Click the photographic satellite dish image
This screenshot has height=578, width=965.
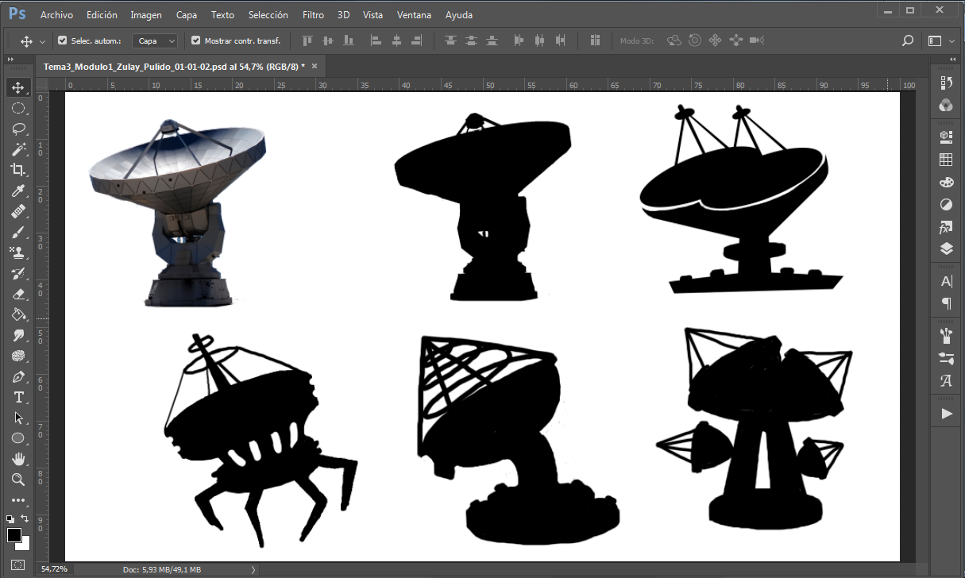176,213
